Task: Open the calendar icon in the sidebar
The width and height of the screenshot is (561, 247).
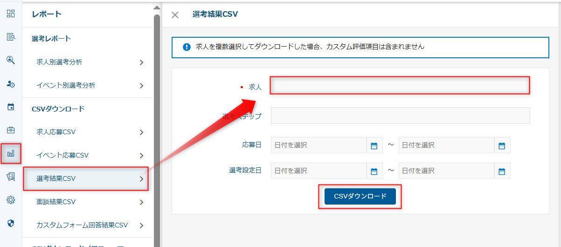Action: click(11, 107)
